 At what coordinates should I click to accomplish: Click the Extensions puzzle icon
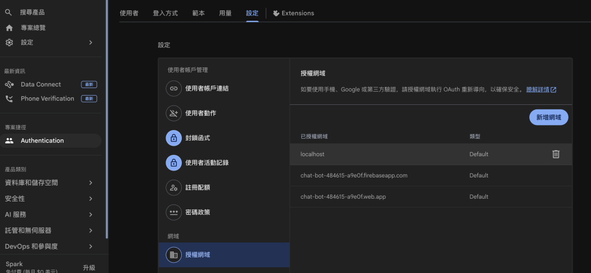(276, 13)
